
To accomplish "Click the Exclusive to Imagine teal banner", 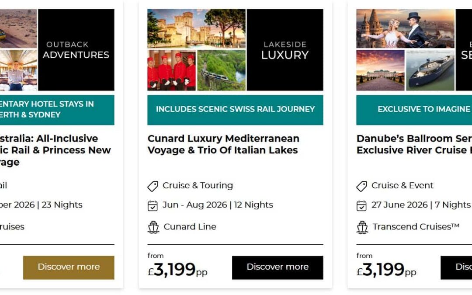I will coord(414,110).
